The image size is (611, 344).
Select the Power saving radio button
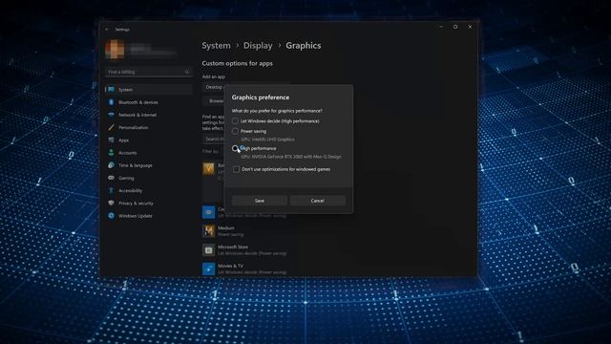click(x=235, y=131)
